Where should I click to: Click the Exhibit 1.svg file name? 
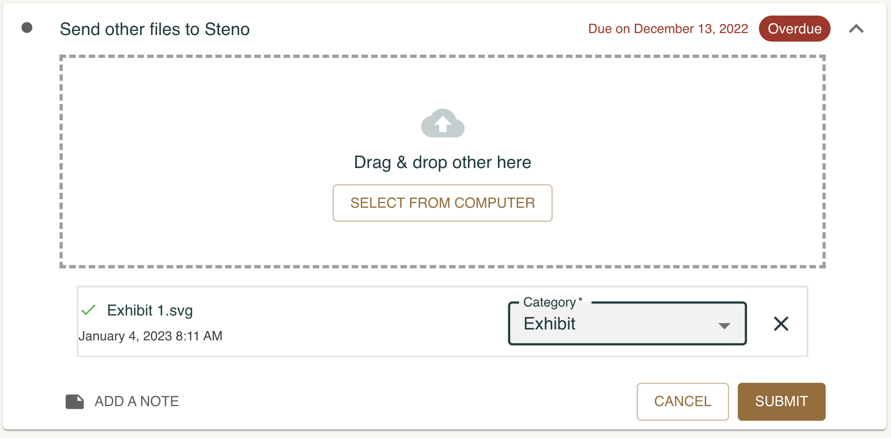pos(150,310)
